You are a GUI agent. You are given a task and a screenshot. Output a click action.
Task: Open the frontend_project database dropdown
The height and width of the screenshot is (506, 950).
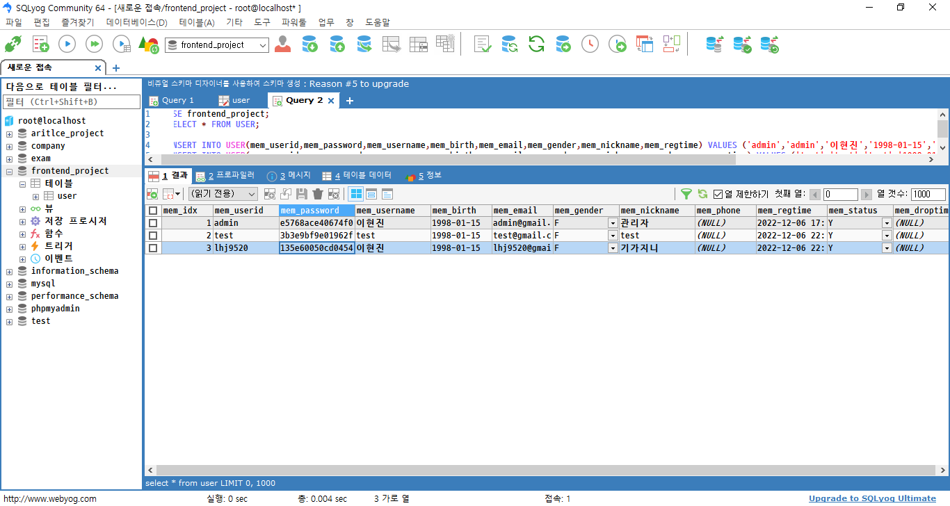pyautogui.click(x=262, y=44)
